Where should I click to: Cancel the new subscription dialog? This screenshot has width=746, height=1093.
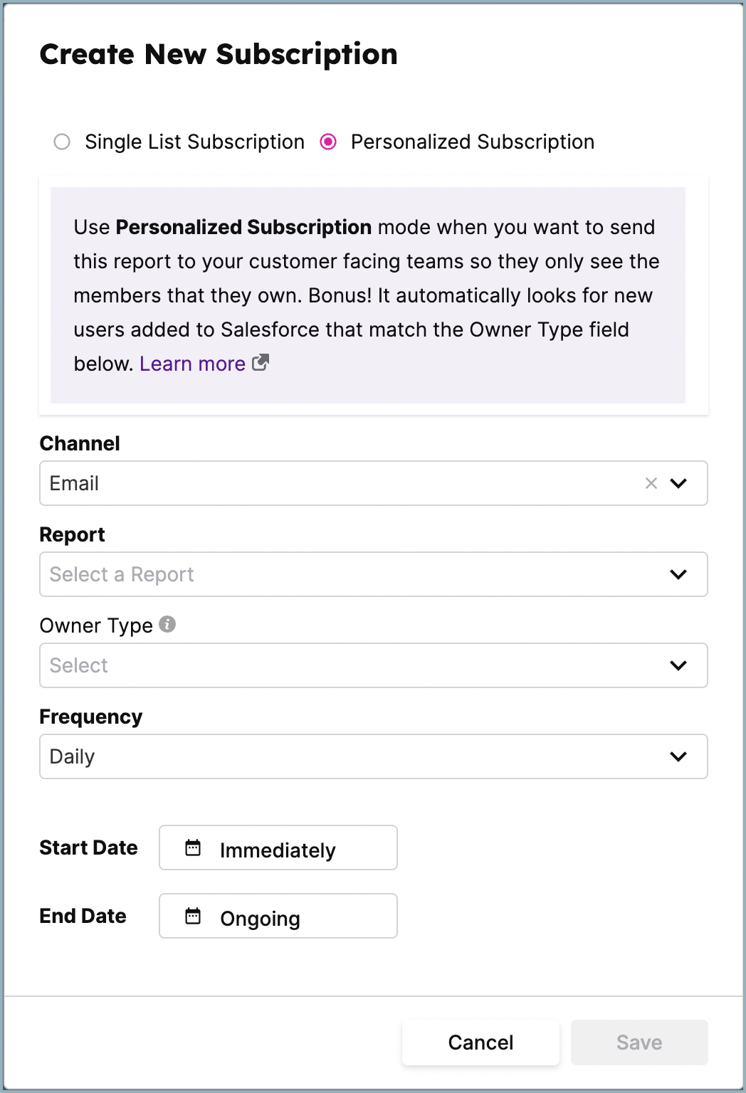pos(480,1042)
